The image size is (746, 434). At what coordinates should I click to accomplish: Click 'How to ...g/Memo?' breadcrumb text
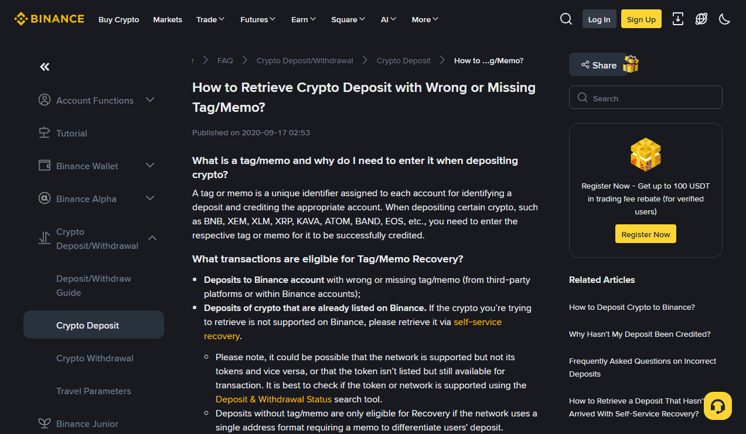click(x=489, y=60)
